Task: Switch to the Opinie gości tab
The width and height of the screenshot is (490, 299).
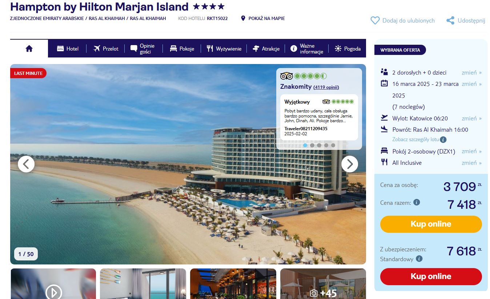Action: [x=143, y=48]
